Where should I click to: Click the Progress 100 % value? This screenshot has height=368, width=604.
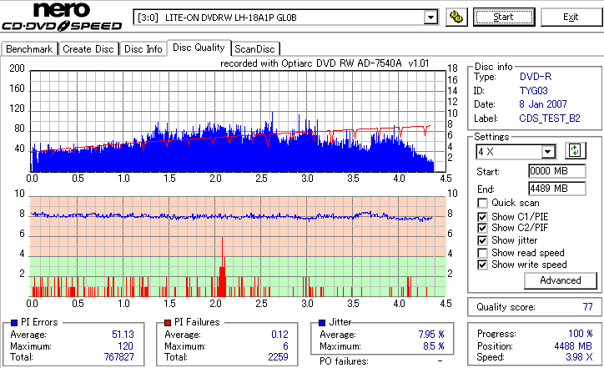[581, 334]
